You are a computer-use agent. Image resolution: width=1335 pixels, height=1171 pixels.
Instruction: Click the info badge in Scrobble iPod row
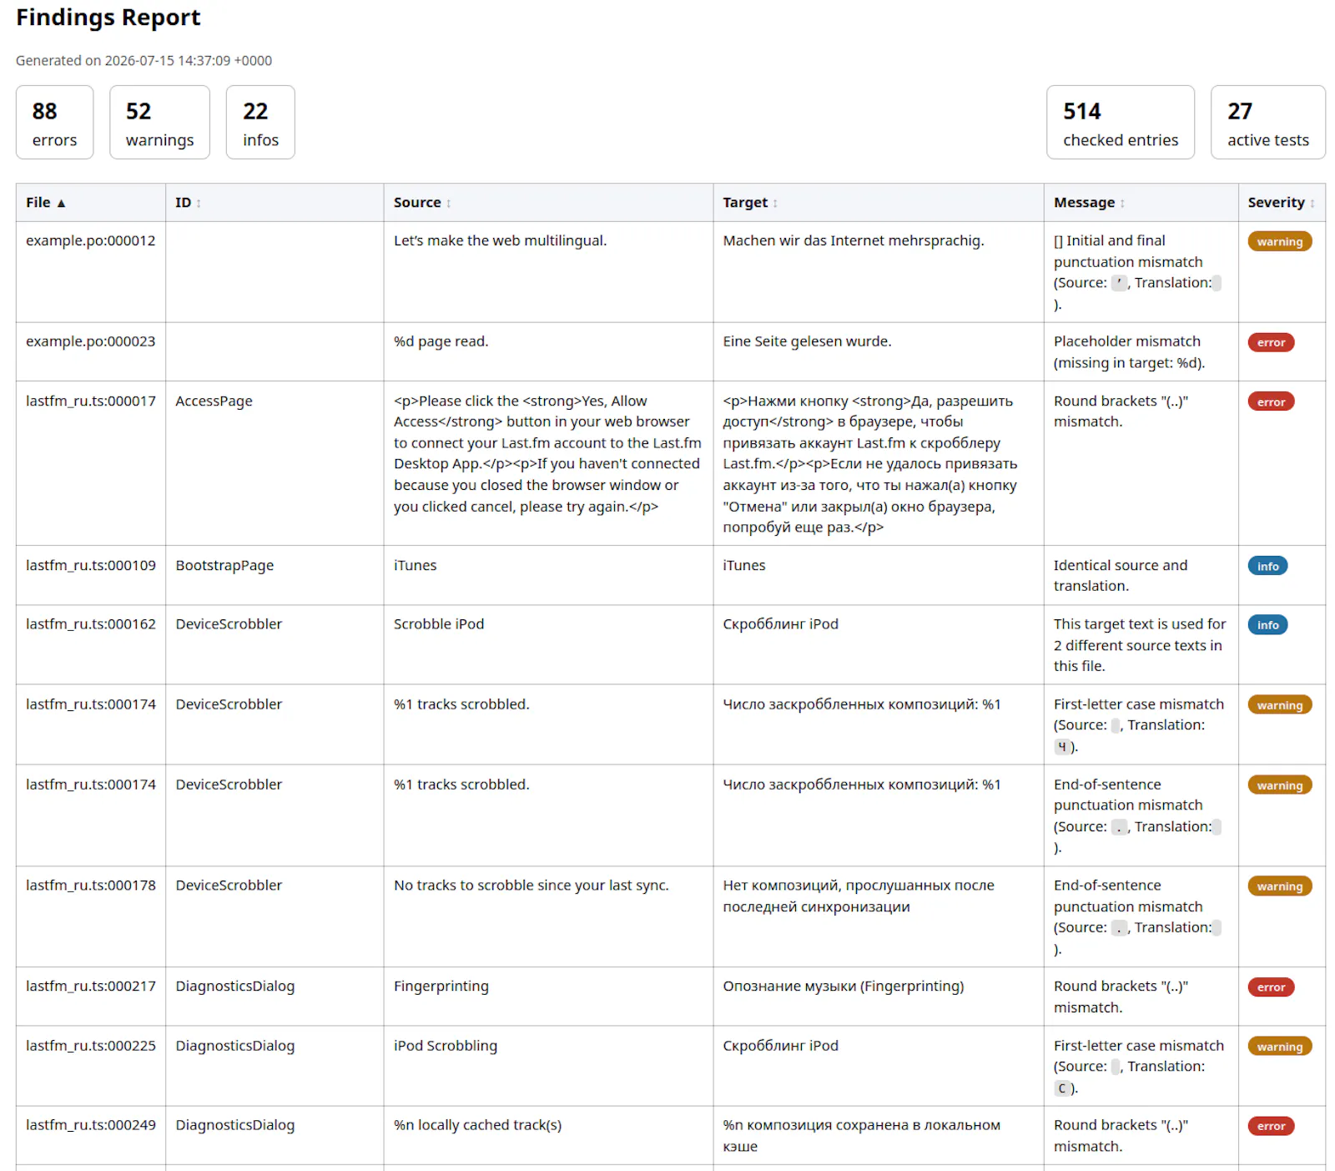coord(1267,624)
